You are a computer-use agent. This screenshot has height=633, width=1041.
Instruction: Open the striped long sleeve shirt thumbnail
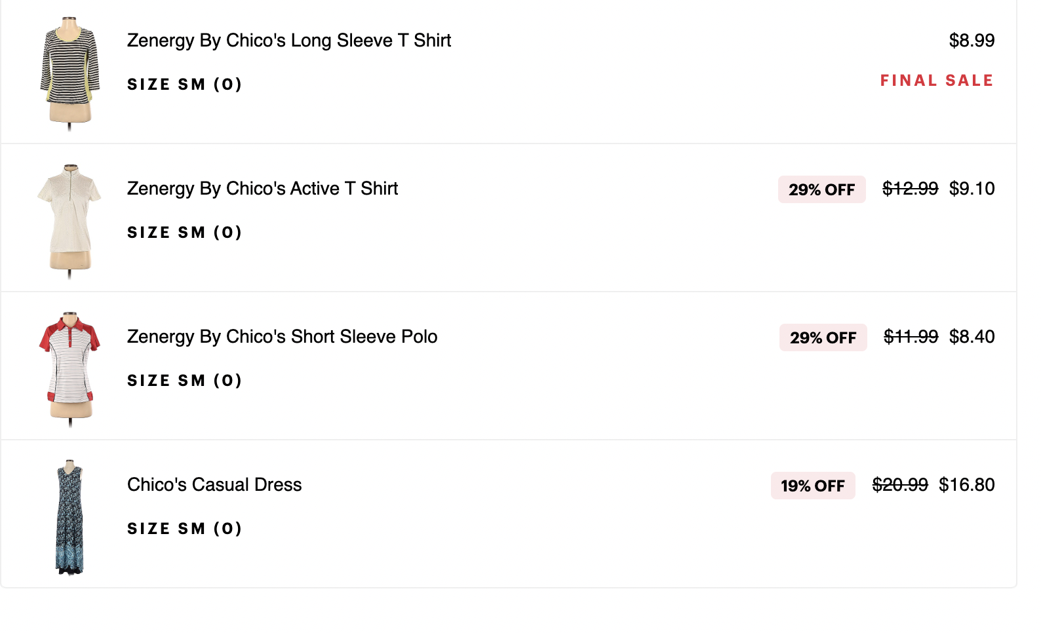[x=69, y=73]
